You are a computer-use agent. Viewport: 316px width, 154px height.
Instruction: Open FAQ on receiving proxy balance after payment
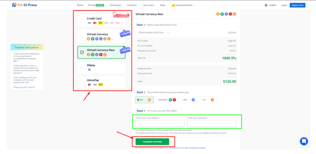click(27, 69)
